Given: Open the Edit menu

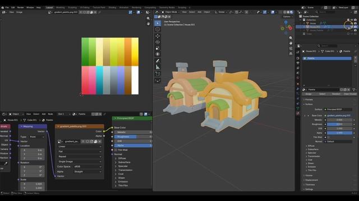Looking at the screenshot, I should pos(13,7).
